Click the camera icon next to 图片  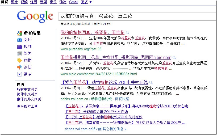click(x=19, y=40)
